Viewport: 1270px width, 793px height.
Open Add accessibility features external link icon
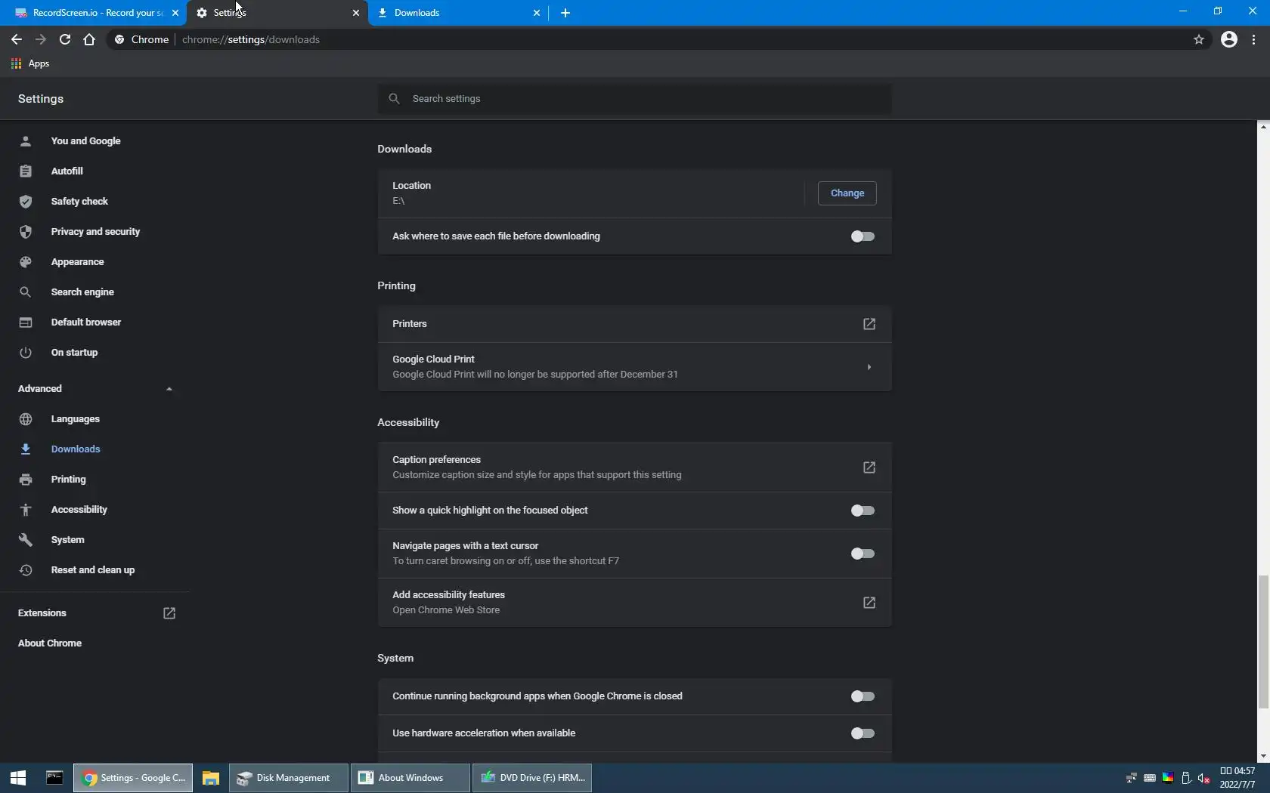869,603
